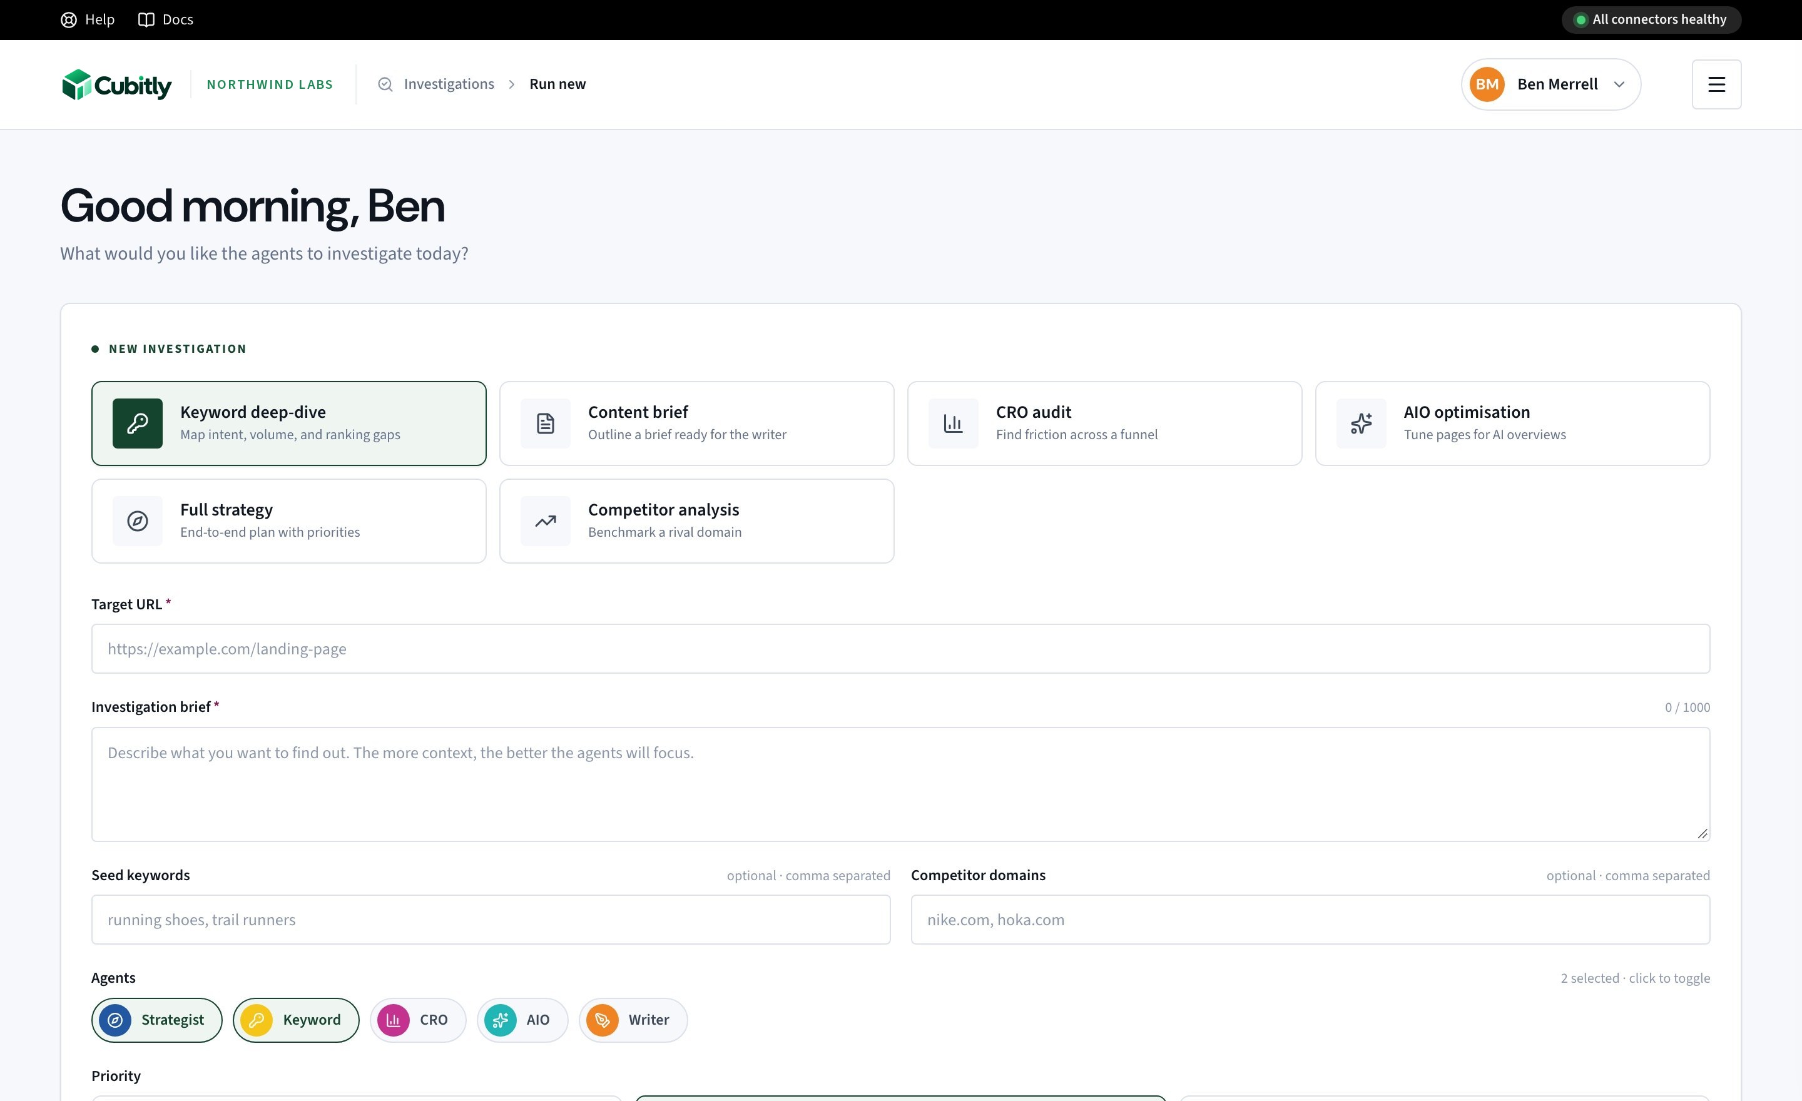Viewport: 1802px width, 1101px height.
Task: Open Docs from the top bar
Action: click(x=166, y=20)
